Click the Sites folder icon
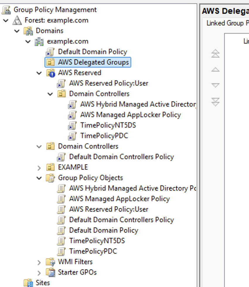The width and height of the screenshot is (249, 287). point(28,283)
